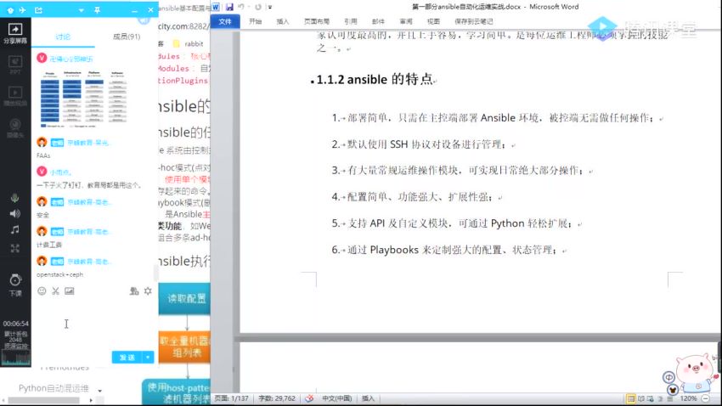Open the Word 引用 References tab
Screen dimensions: 722x406
click(x=351, y=21)
